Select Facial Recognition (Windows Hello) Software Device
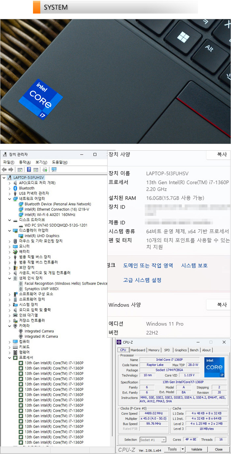The height and width of the screenshot is (455, 231). pyautogui.click(x=66, y=283)
